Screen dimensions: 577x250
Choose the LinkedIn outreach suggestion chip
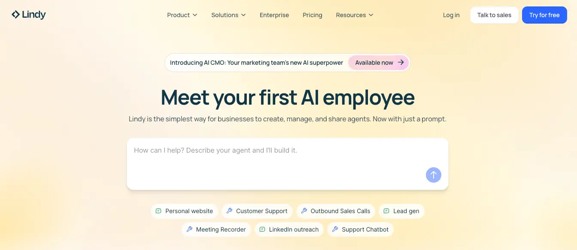(289, 229)
